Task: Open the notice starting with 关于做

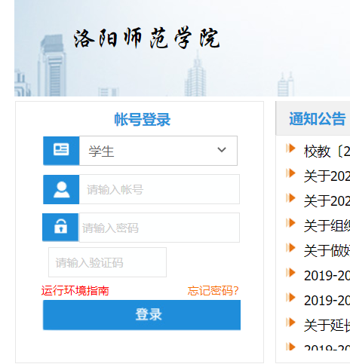Action: [x=327, y=251]
